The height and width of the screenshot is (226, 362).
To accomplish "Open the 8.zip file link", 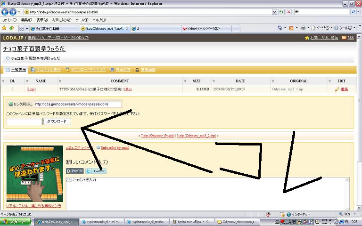I will 31,89.
